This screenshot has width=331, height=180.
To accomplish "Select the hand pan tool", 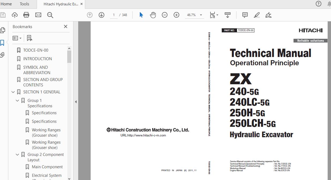I will (153, 15).
